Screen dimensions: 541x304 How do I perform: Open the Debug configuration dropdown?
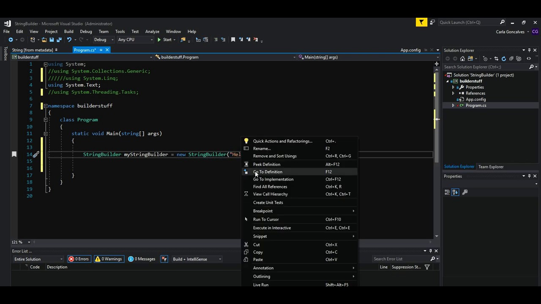click(x=104, y=40)
